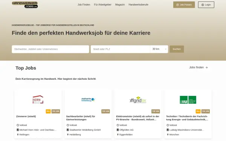Click the Login button
Screen dimensions: 226x141
[206, 5]
